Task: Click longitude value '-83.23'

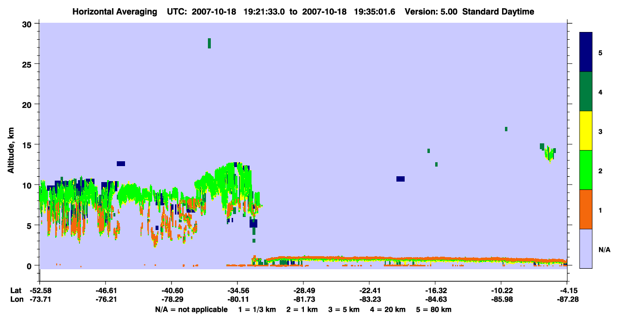Action: pyautogui.click(x=369, y=299)
